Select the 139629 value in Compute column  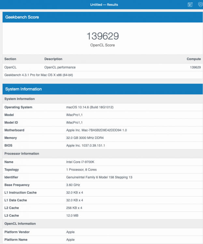click(x=196, y=67)
